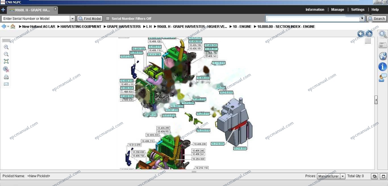Focus the Enter Serial Number or Model field

pyautogui.click(x=36, y=19)
